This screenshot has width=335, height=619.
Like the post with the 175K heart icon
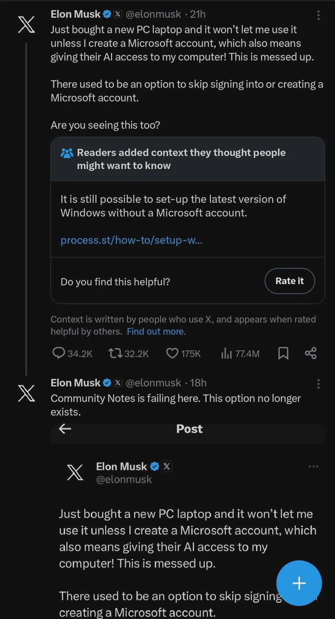[172, 353]
